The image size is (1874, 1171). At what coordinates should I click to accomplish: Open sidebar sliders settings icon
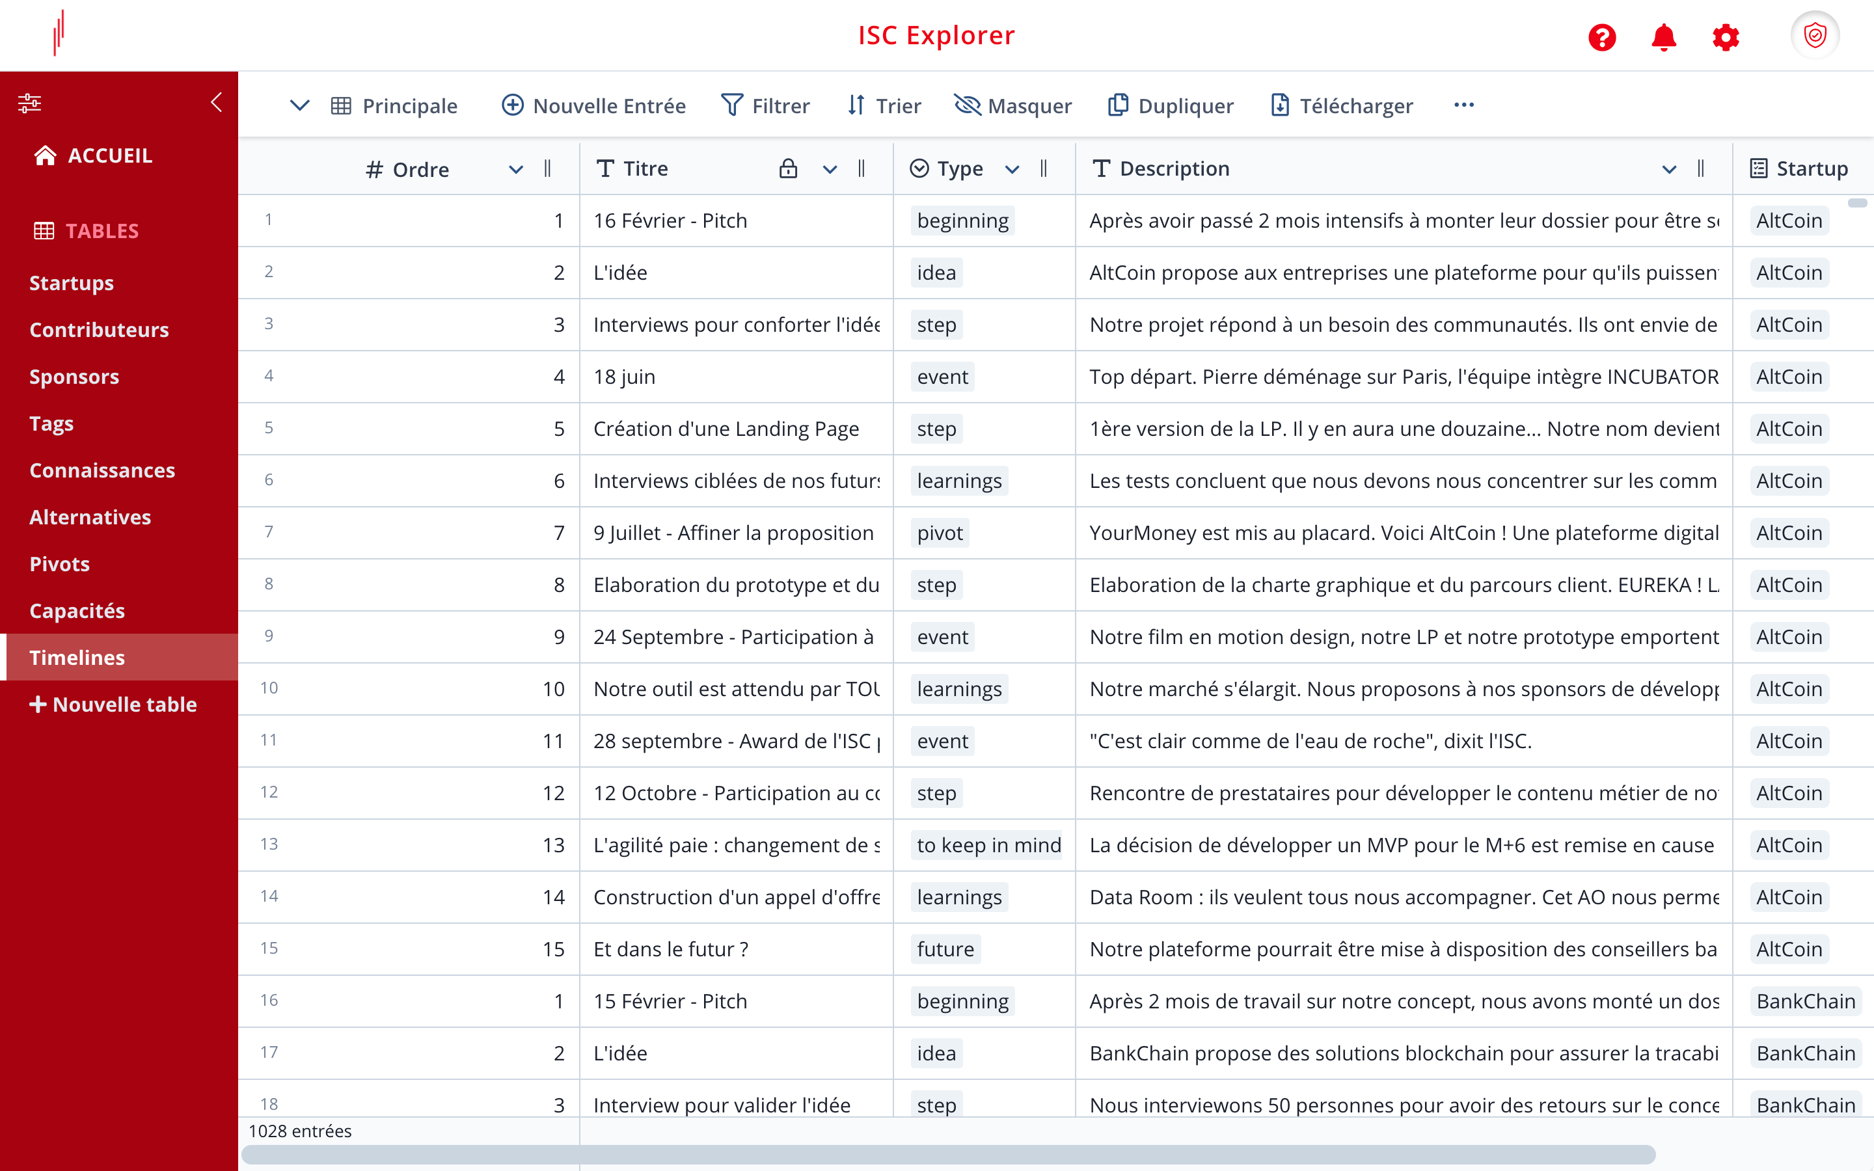tap(29, 102)
